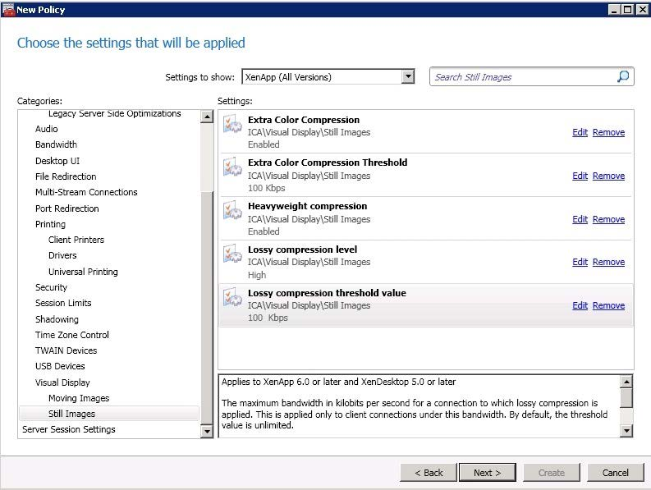Screen dimensions: 651x490
Task: Focus the Search Still Images field
Action: pos(531,77)
